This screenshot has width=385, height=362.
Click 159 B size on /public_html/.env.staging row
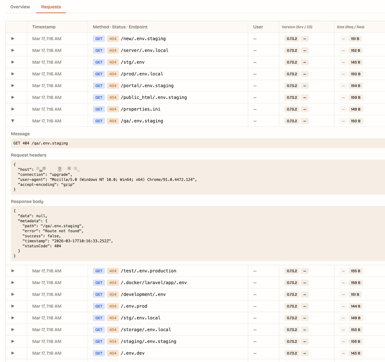coord(355,97)
